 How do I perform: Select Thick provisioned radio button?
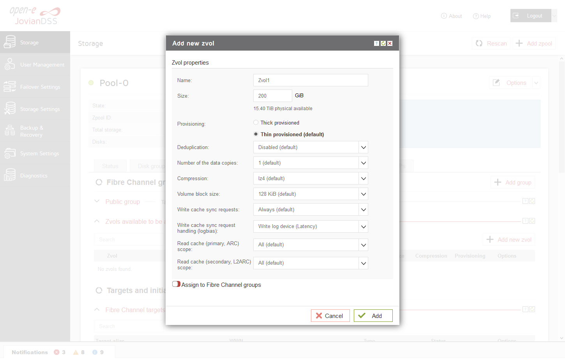[x=256, y=123]
